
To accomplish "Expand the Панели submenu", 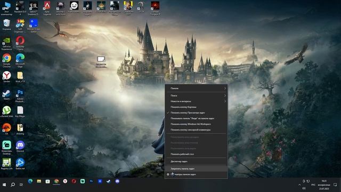I will pyautogui.click(x=196, y=88).
